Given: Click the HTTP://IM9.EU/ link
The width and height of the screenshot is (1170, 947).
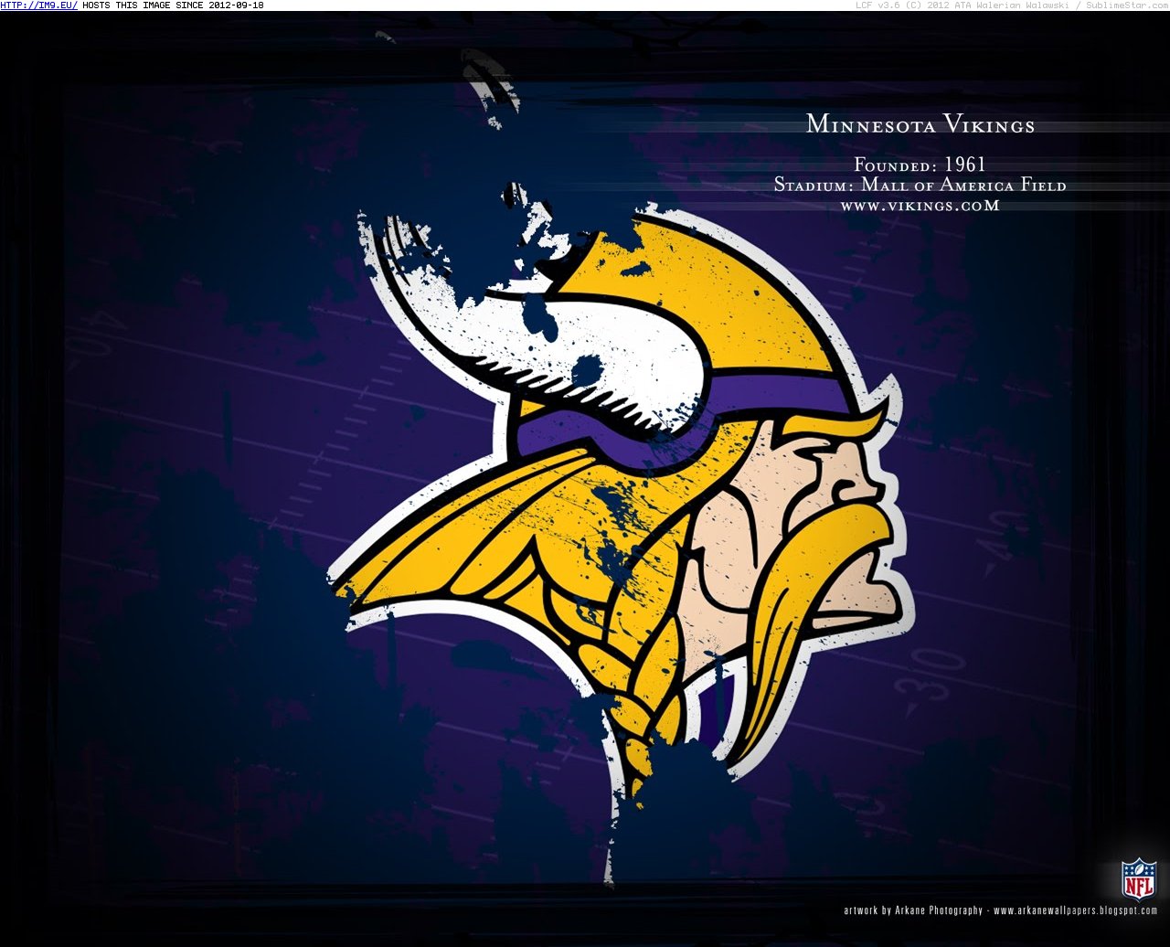Looking at the screenshot, I should (39, 5).
